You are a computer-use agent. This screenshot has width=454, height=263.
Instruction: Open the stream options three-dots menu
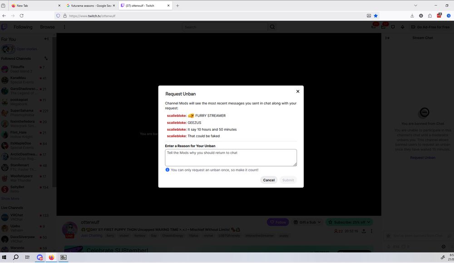pos(371,231)
